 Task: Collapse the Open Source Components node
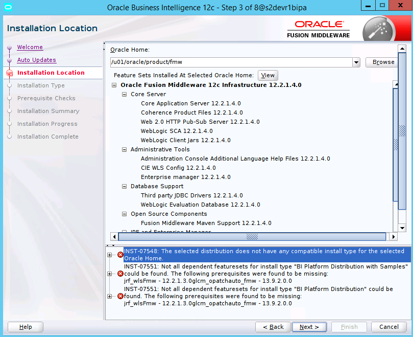click(125, 214)
